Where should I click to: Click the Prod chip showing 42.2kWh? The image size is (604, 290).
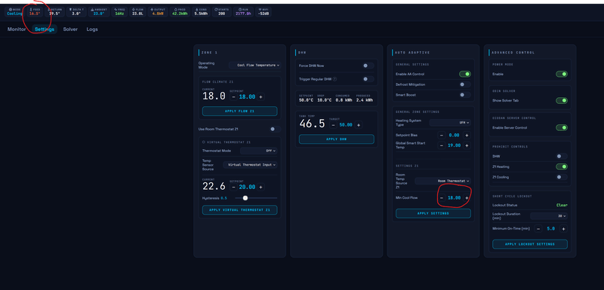coord(179,11)
